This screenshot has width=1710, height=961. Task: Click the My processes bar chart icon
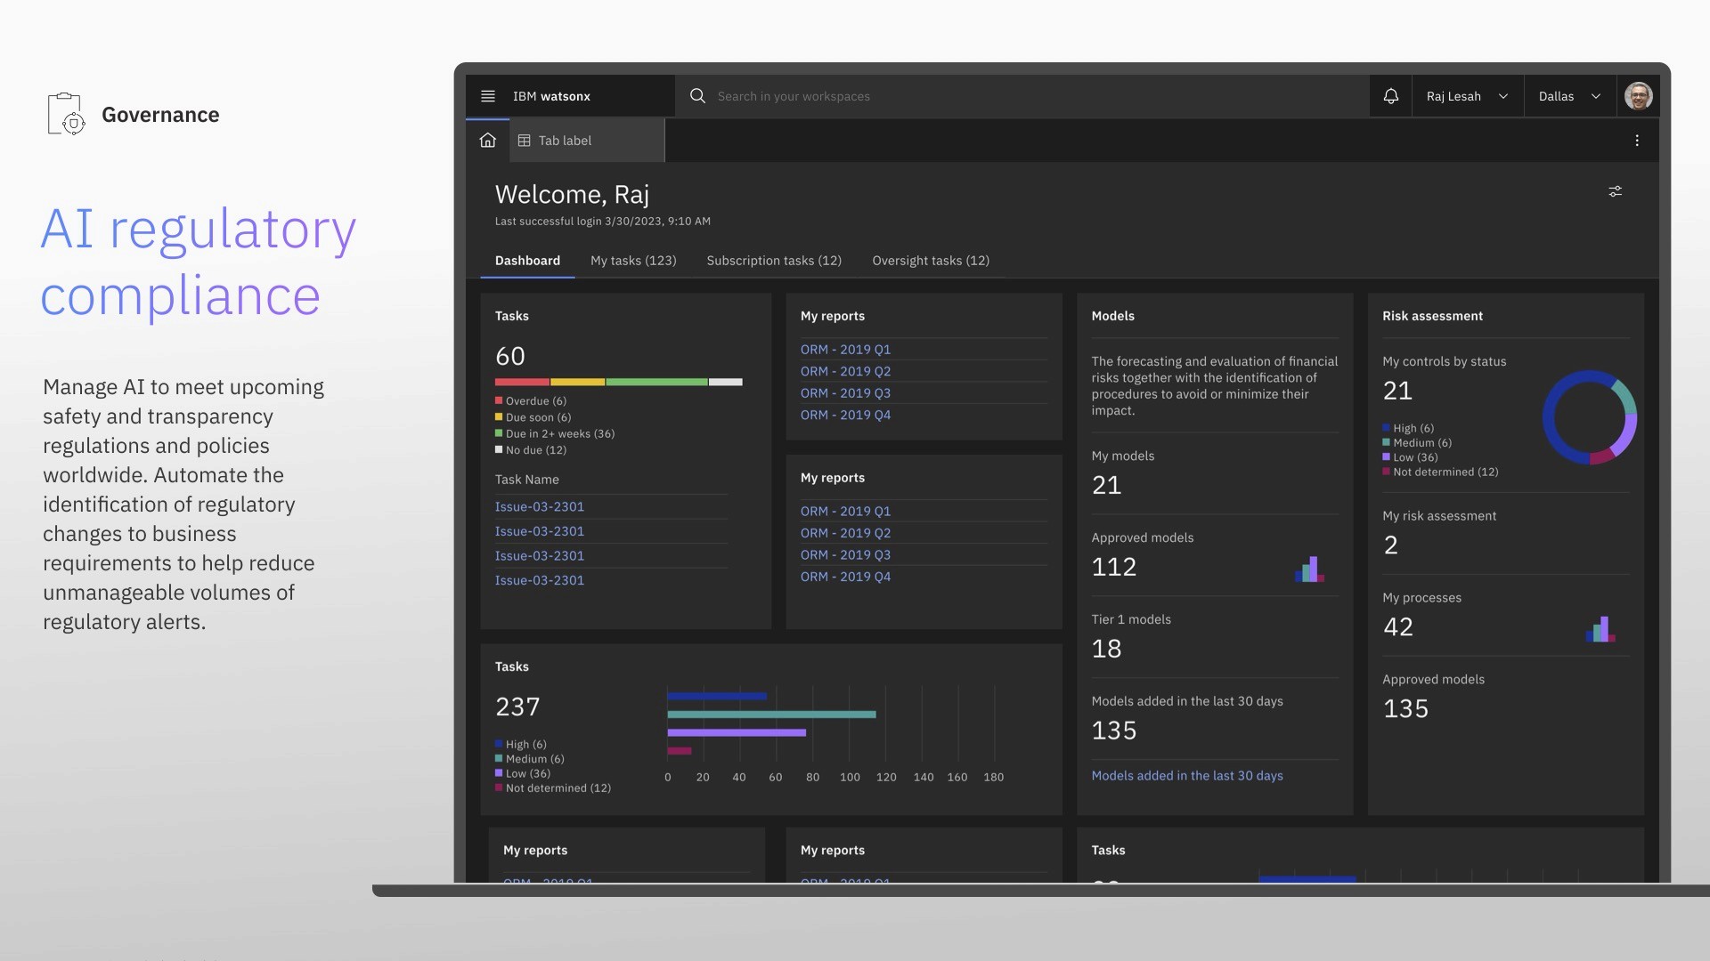1600,629
